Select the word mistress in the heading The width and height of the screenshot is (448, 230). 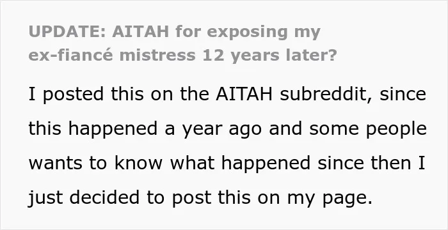pyautogui.click(x=157, y=56)
